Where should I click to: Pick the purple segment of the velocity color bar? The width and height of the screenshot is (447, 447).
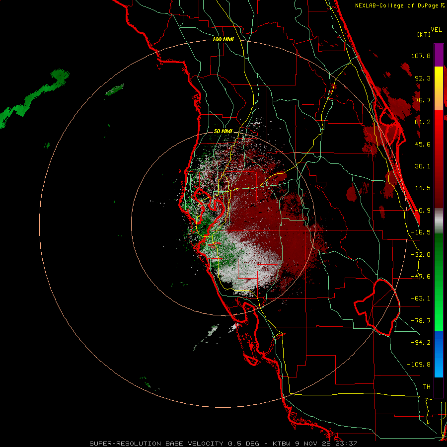(x=439, y=55)
